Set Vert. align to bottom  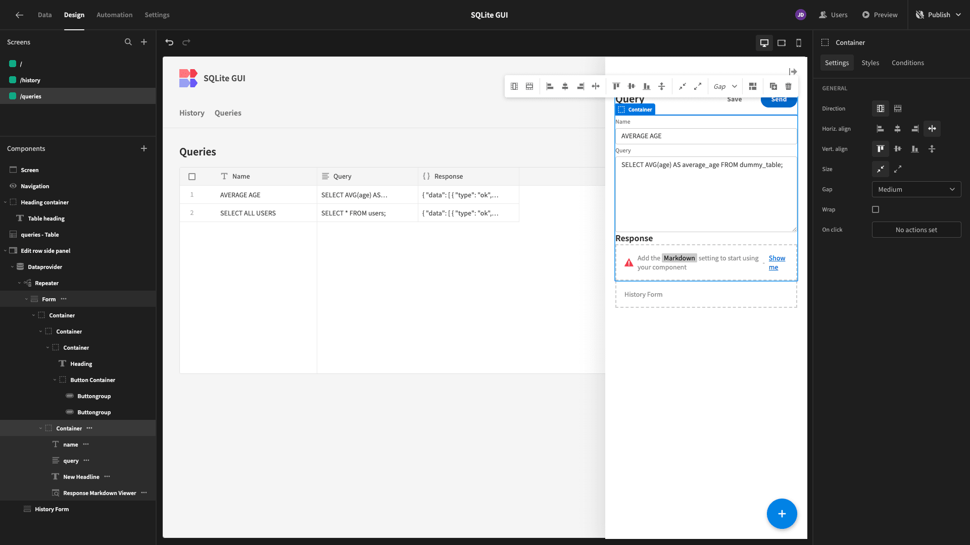(x=915, y=149)
